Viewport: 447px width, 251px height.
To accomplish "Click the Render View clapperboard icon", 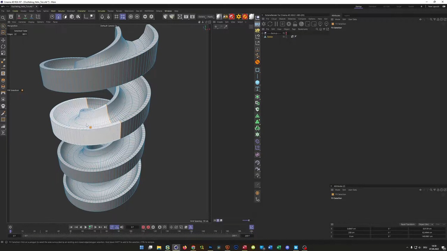I will (x=186, y=17).
